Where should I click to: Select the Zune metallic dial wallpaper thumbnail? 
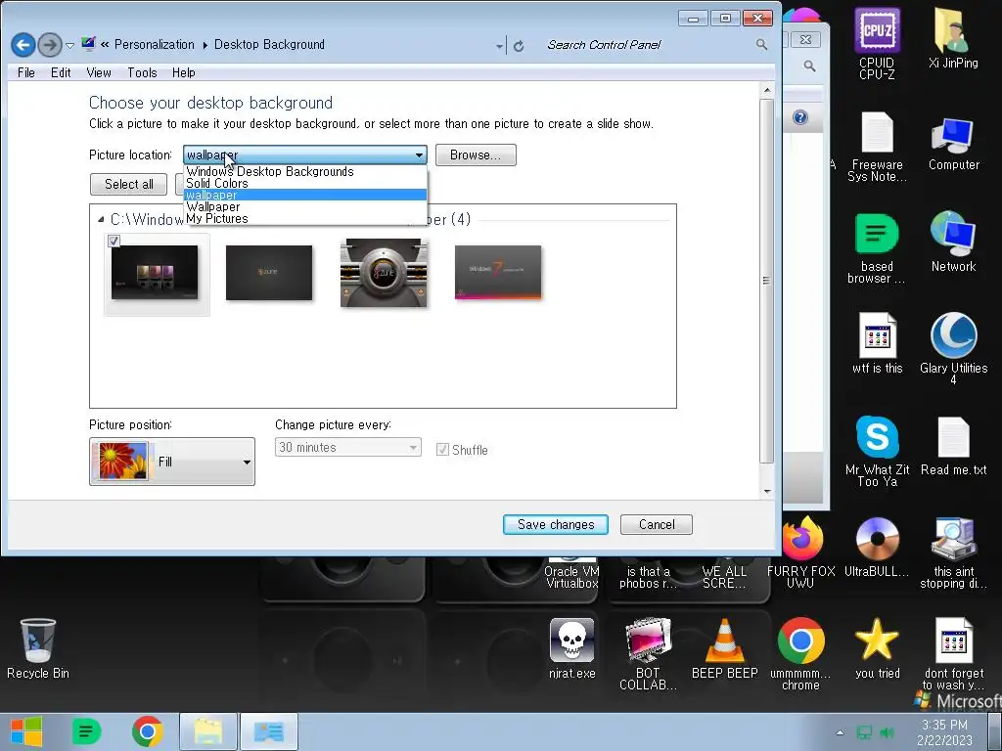tap(384, 273)
